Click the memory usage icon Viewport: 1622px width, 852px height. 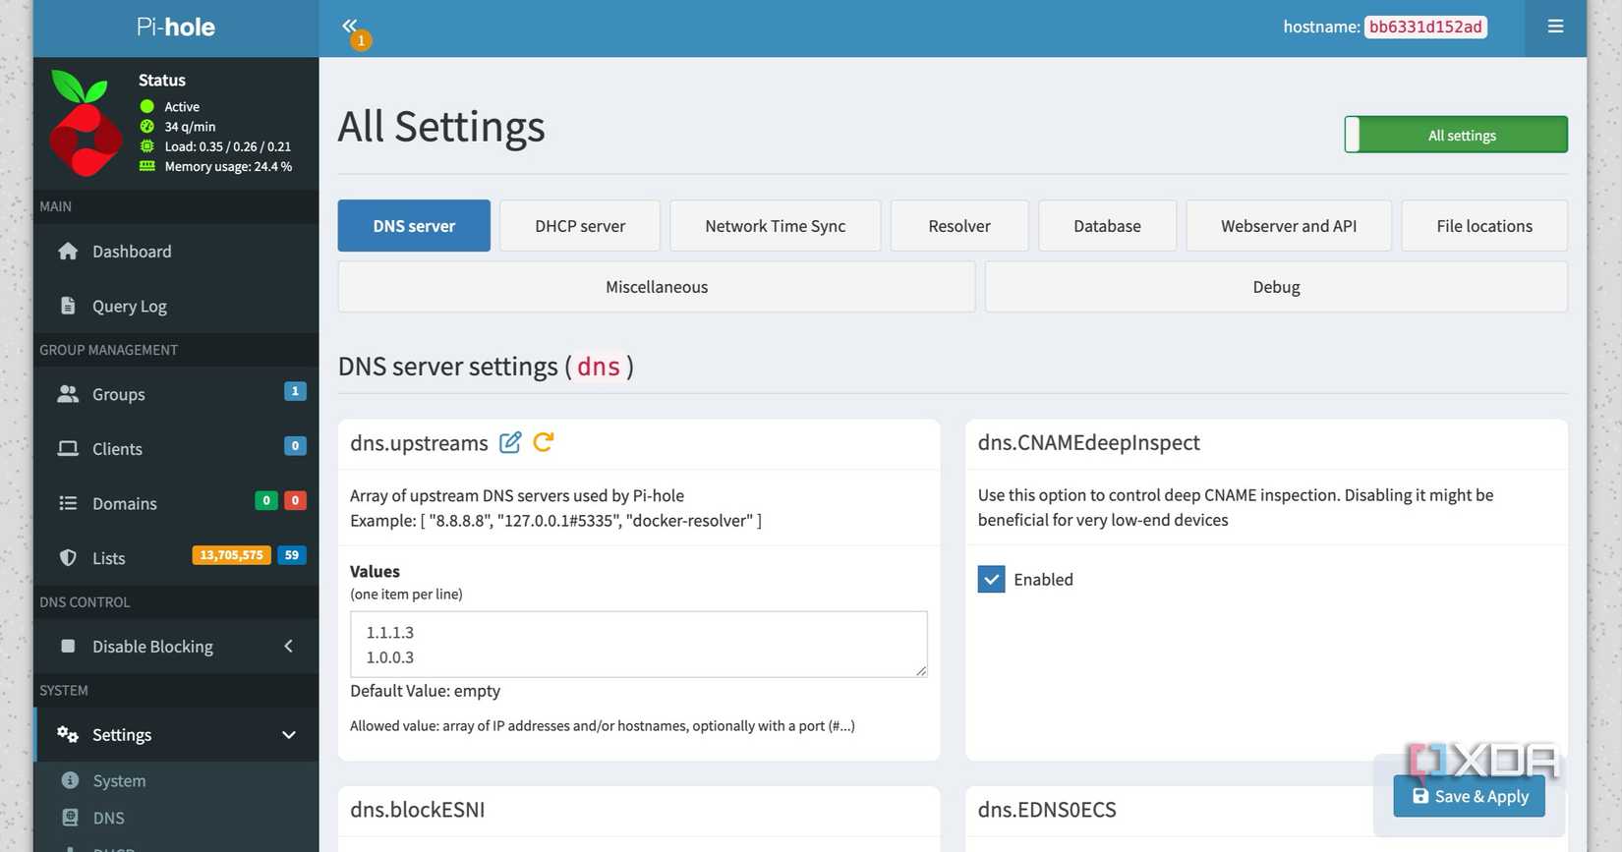[x=147, y=166]
